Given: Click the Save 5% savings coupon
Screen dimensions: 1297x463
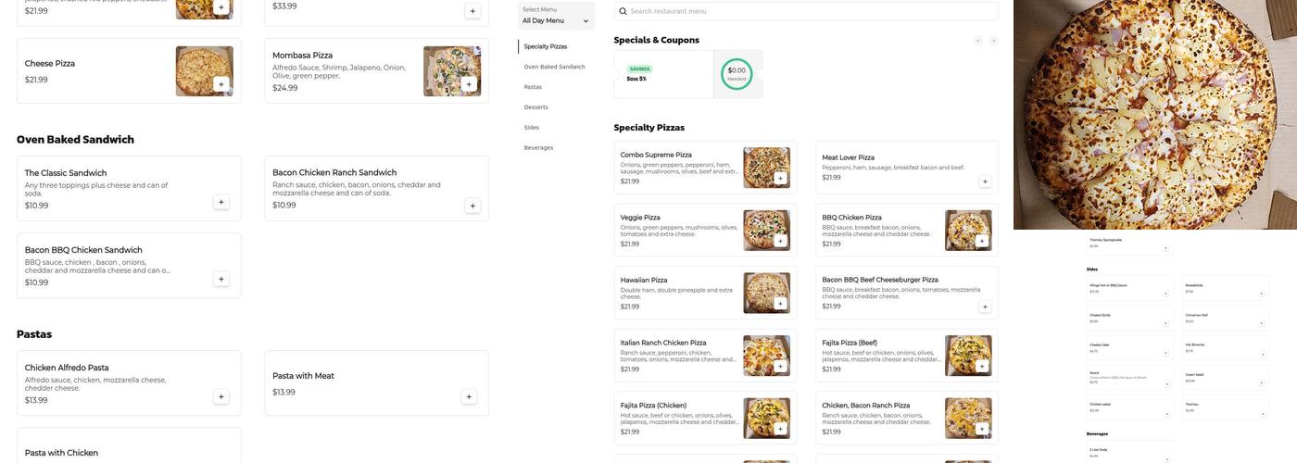Looking at the screenshot, I should 663,74.
